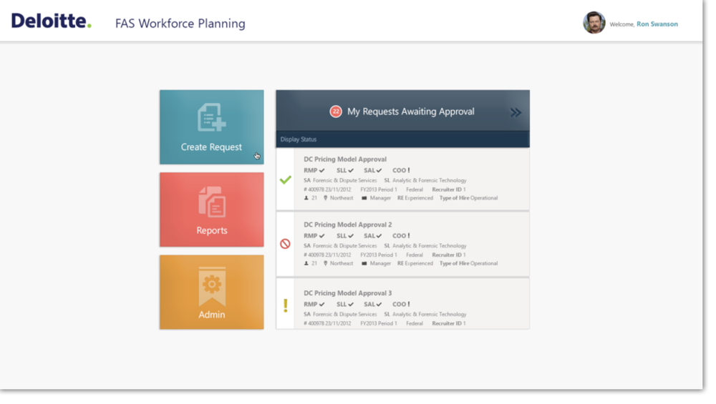
Task: Open the Reports tile
Action: point(211,210)
